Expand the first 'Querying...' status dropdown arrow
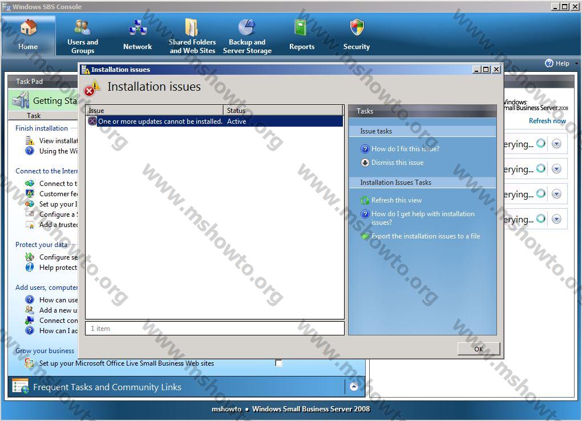The image size is (582, 421). coord(556,144)
